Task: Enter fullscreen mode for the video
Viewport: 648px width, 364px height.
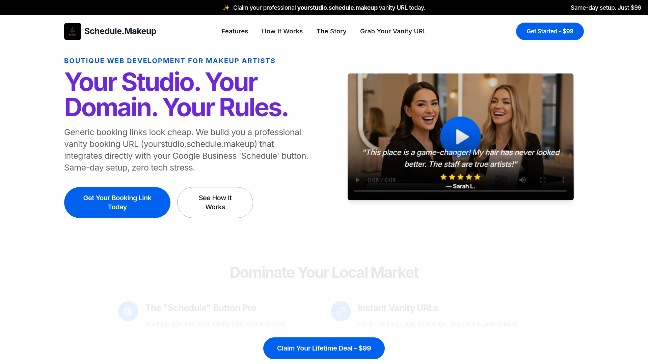Action: [x=543, y=180]
